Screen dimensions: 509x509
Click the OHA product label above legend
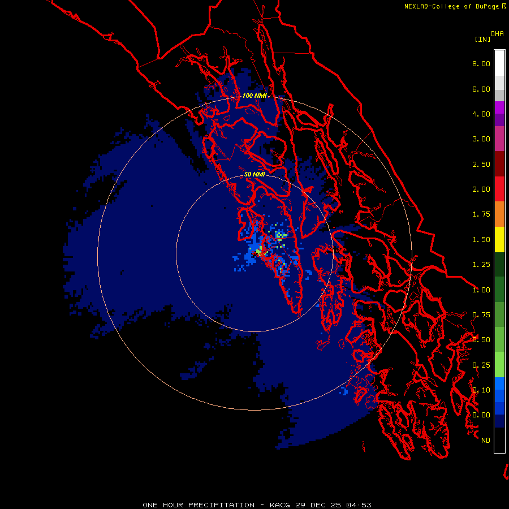coord(497,34)
